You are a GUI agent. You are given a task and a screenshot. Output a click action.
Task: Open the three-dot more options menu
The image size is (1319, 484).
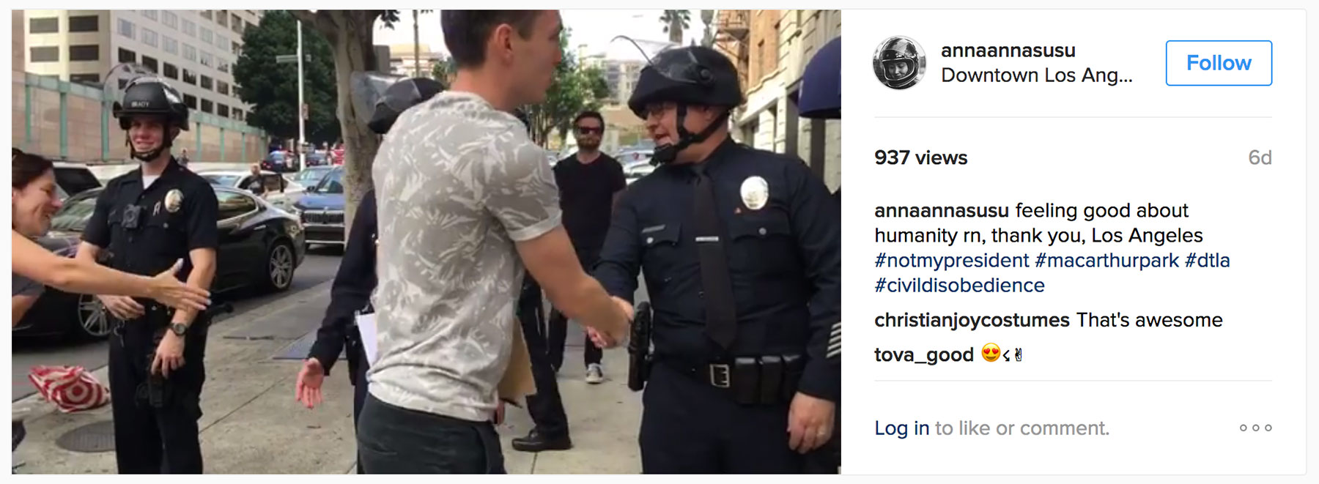[x=1255, y=428]
